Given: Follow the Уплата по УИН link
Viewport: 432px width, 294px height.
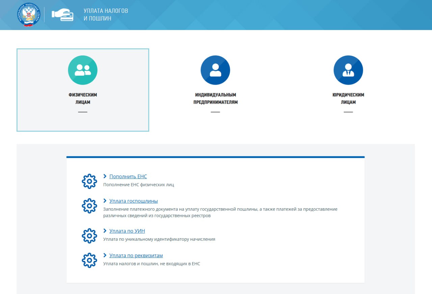Looking at the screenshot, I should (x=127, y=231).
